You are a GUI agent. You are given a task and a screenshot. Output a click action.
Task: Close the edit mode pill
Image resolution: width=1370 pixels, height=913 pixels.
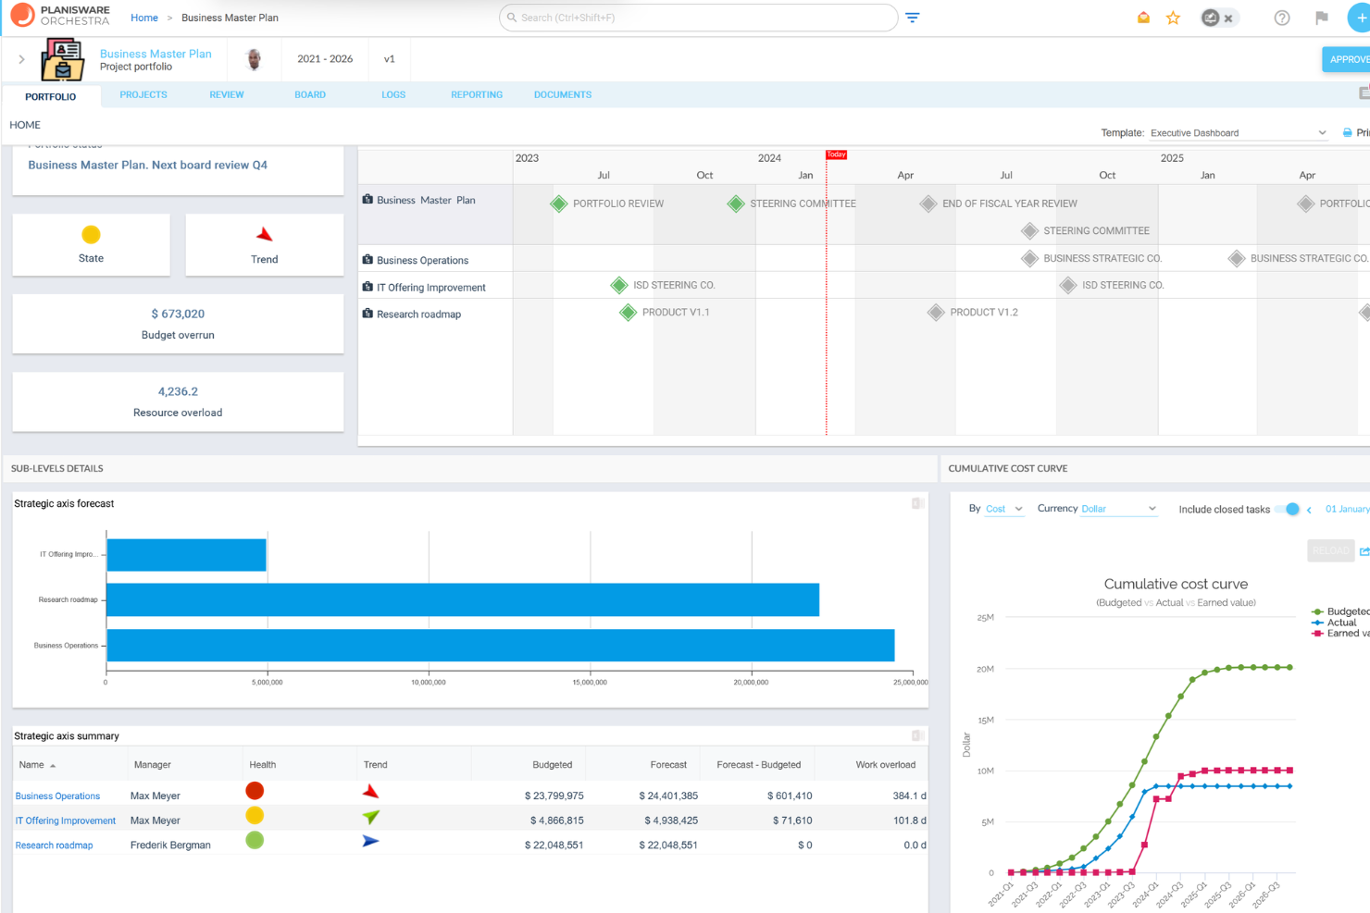click(x=1228, y=19)
